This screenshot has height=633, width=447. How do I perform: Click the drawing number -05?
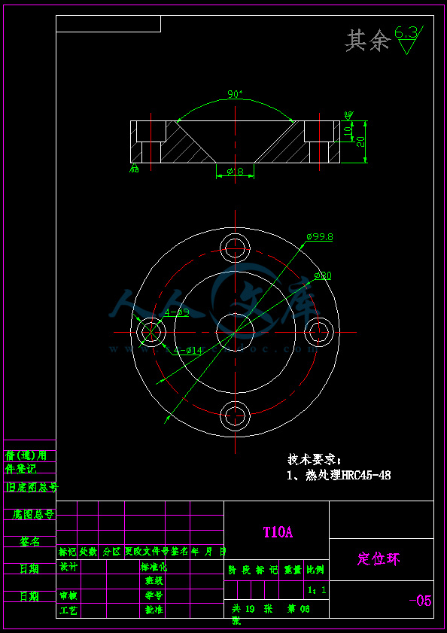point(421,601)
